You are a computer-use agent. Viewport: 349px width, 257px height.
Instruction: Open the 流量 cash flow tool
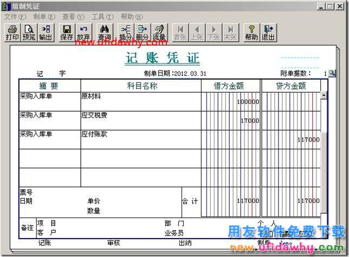159,33
